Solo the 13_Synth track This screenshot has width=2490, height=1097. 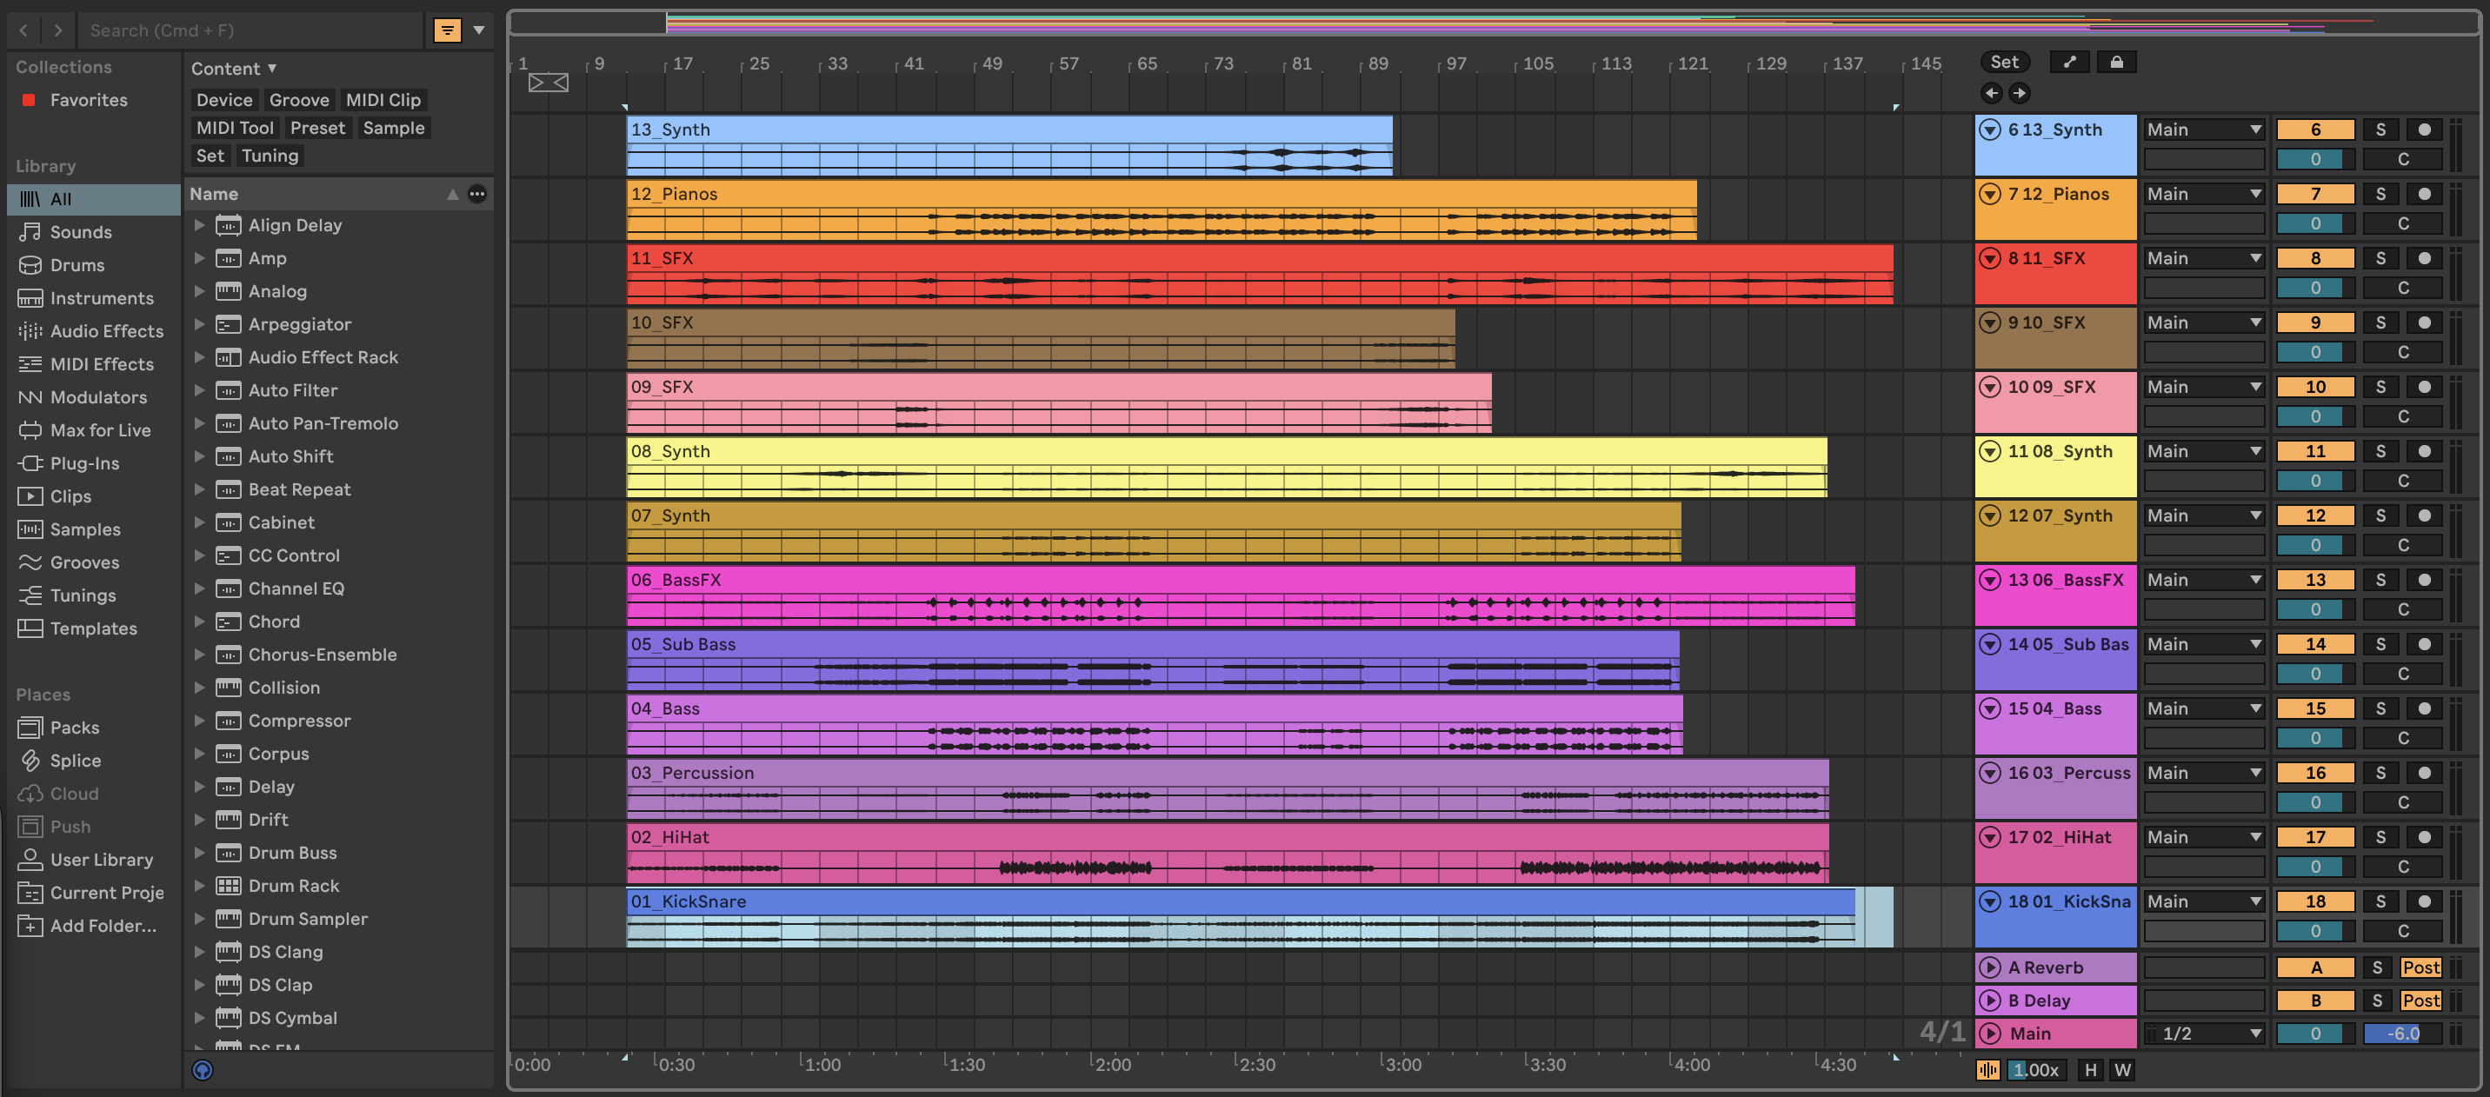2380,130
